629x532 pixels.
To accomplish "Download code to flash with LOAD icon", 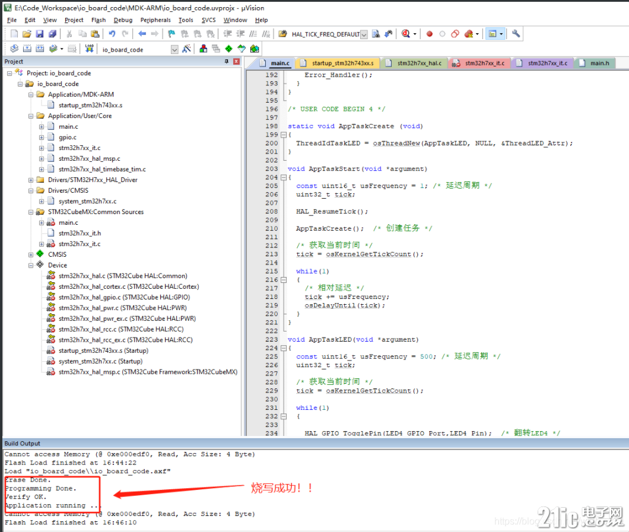I will (x=90, y=49).
